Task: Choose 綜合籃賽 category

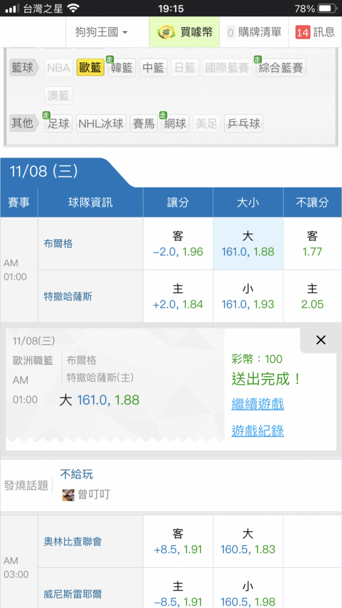Action: 281,68
